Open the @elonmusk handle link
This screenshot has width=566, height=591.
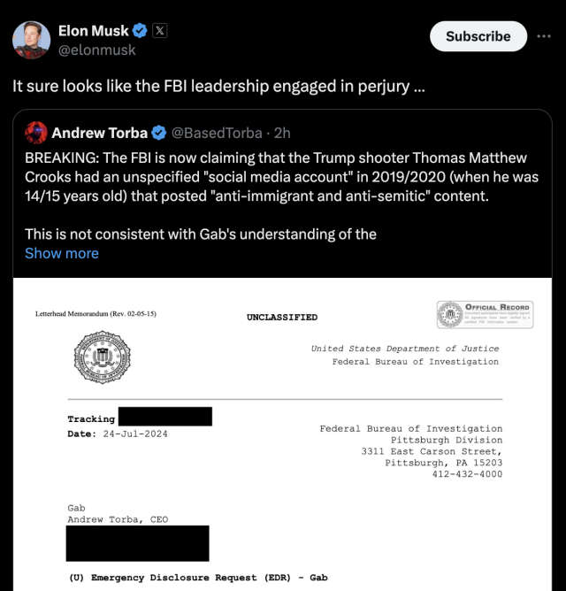point(97,50)
